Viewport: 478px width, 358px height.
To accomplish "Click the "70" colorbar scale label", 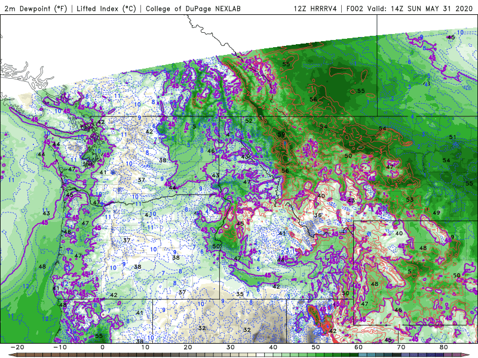I will tap(401, 347).
